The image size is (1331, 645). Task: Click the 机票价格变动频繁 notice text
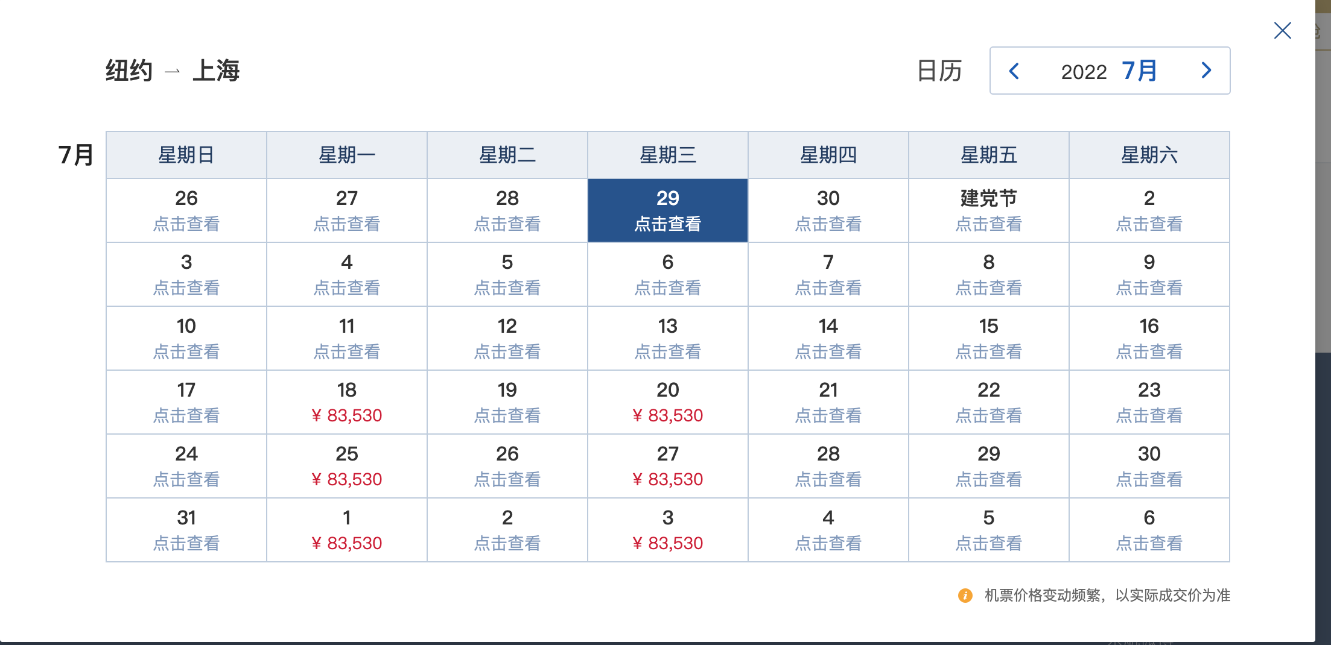click(x=1107, y=596)
